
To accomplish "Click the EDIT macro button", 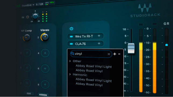I will (x=29, y=94).
